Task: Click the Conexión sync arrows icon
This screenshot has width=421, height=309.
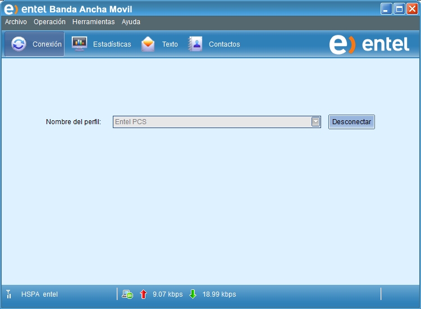Action: 19,44
